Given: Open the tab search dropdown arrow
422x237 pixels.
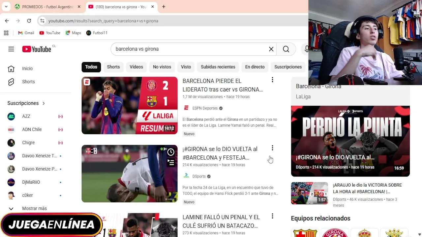Looking at the screenshot, I should point(6,7).
